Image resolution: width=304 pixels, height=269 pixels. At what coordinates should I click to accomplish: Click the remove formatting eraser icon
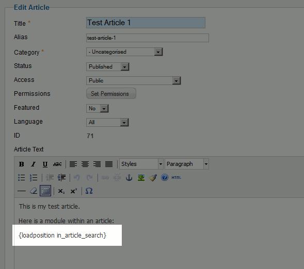tap(34, 191)
